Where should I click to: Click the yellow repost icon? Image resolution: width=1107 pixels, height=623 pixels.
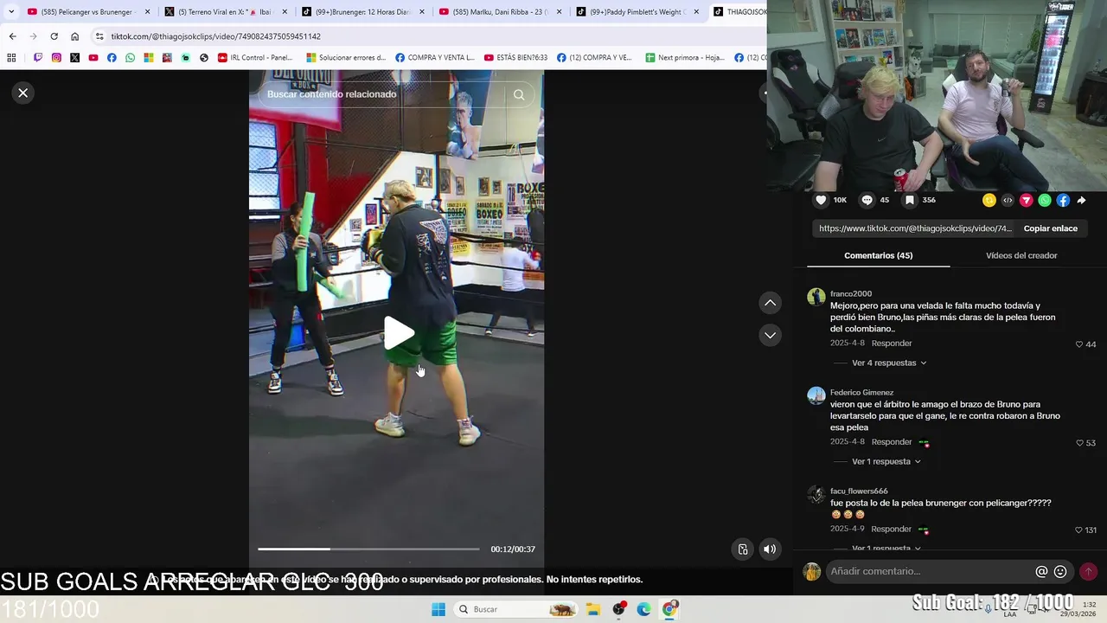tap(989, 200)
